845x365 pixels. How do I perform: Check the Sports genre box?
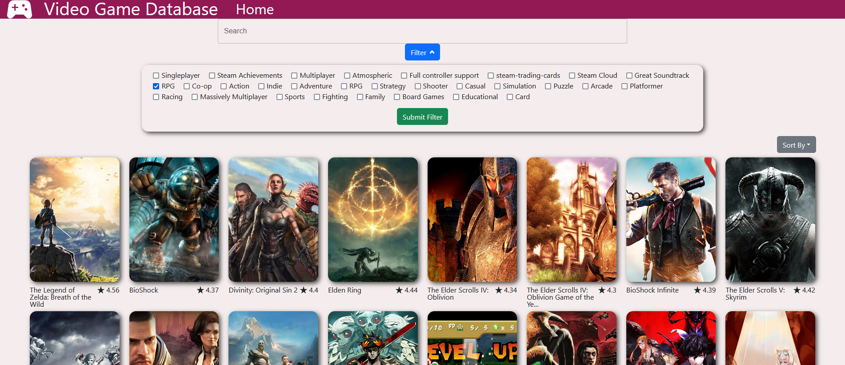point(280,97)
